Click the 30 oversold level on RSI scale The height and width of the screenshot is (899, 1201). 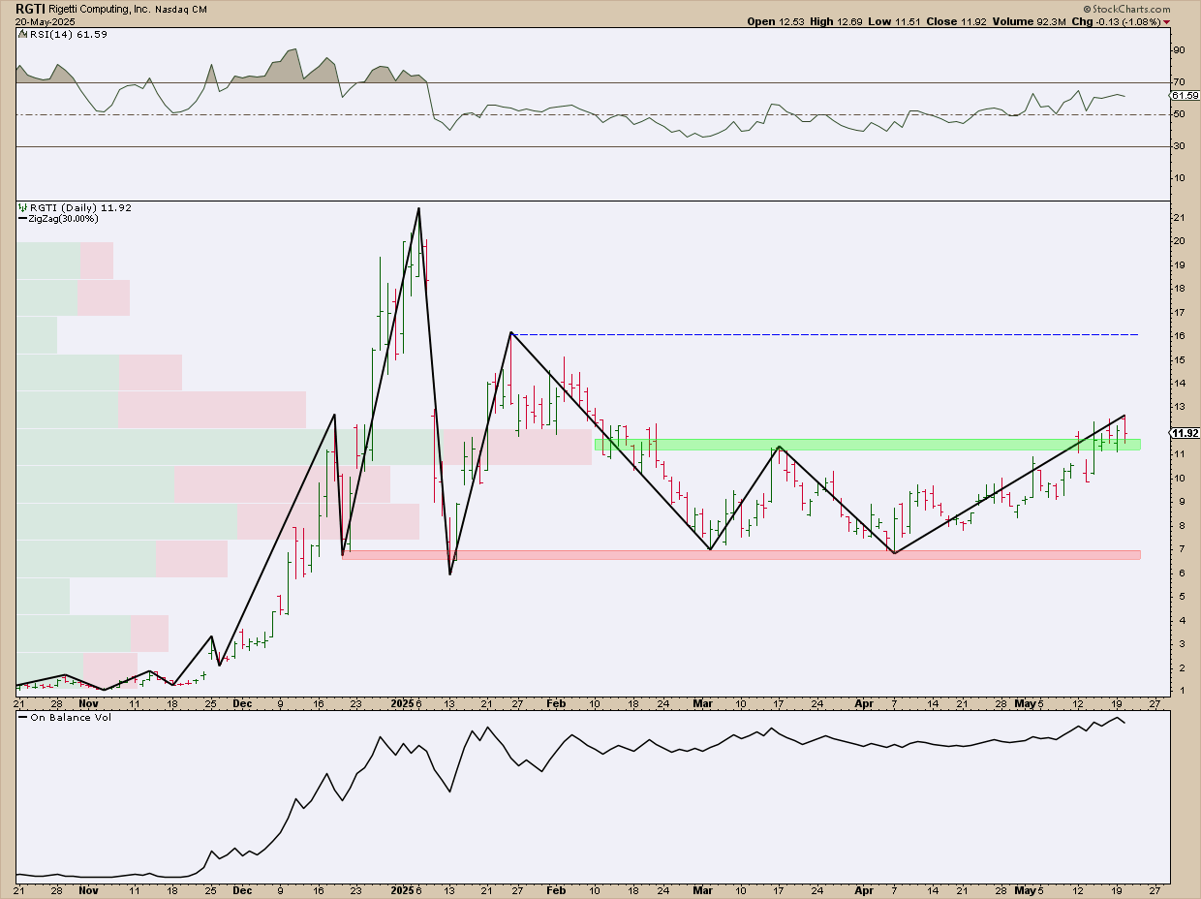1179,146
